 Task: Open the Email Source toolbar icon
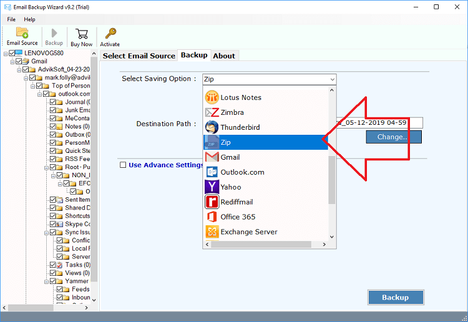pos(22,32)
